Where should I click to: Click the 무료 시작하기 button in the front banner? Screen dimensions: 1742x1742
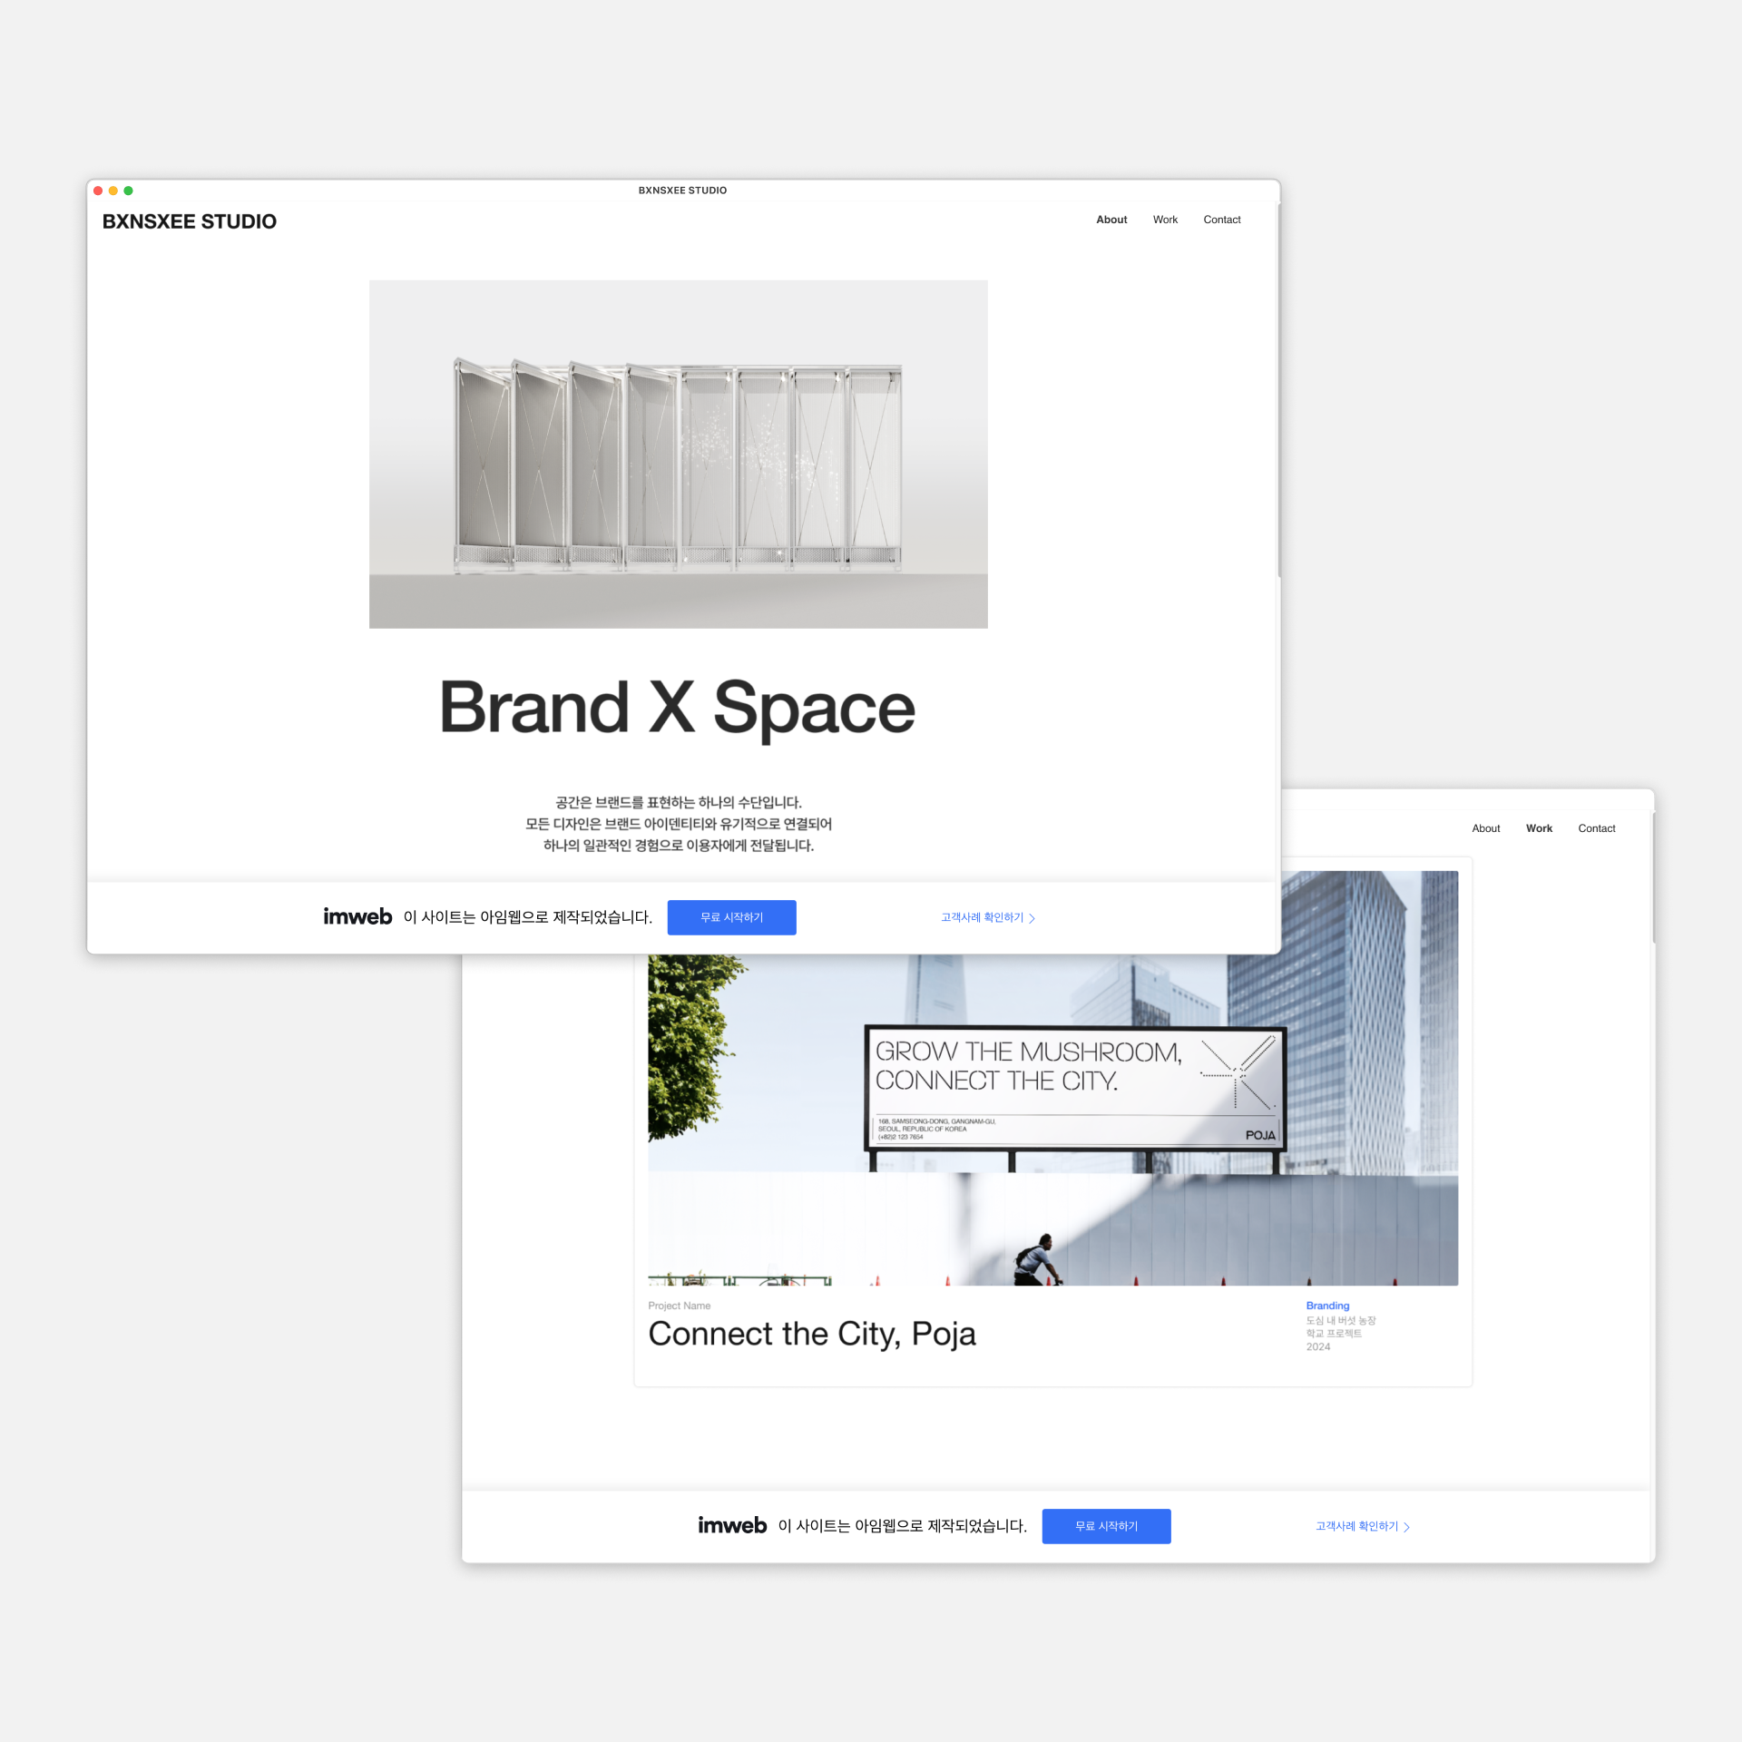[731, 917]
